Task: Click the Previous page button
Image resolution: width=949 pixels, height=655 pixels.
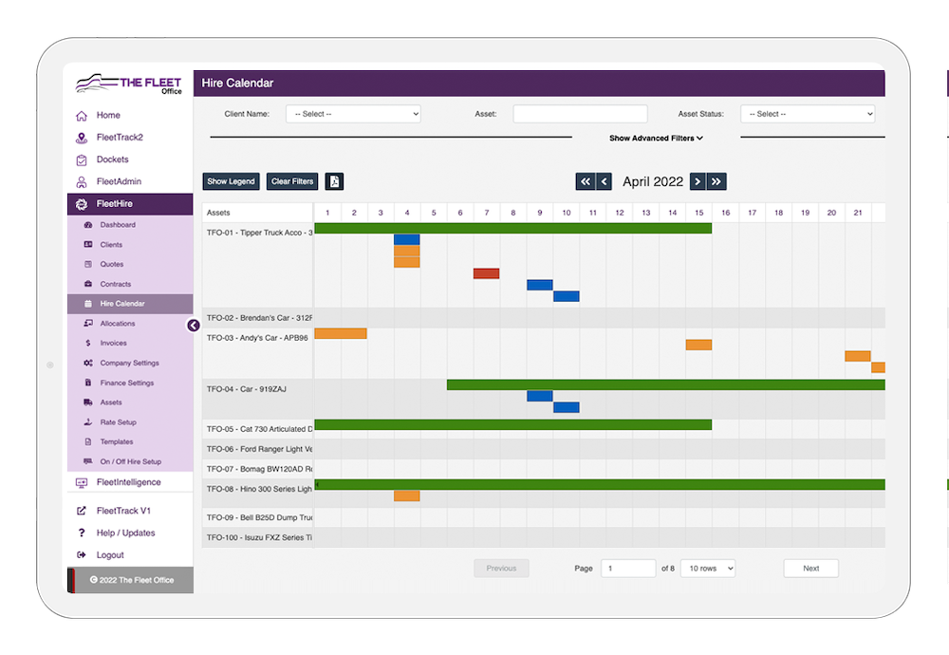Action: pyautogui.click(x=501, y=569)
